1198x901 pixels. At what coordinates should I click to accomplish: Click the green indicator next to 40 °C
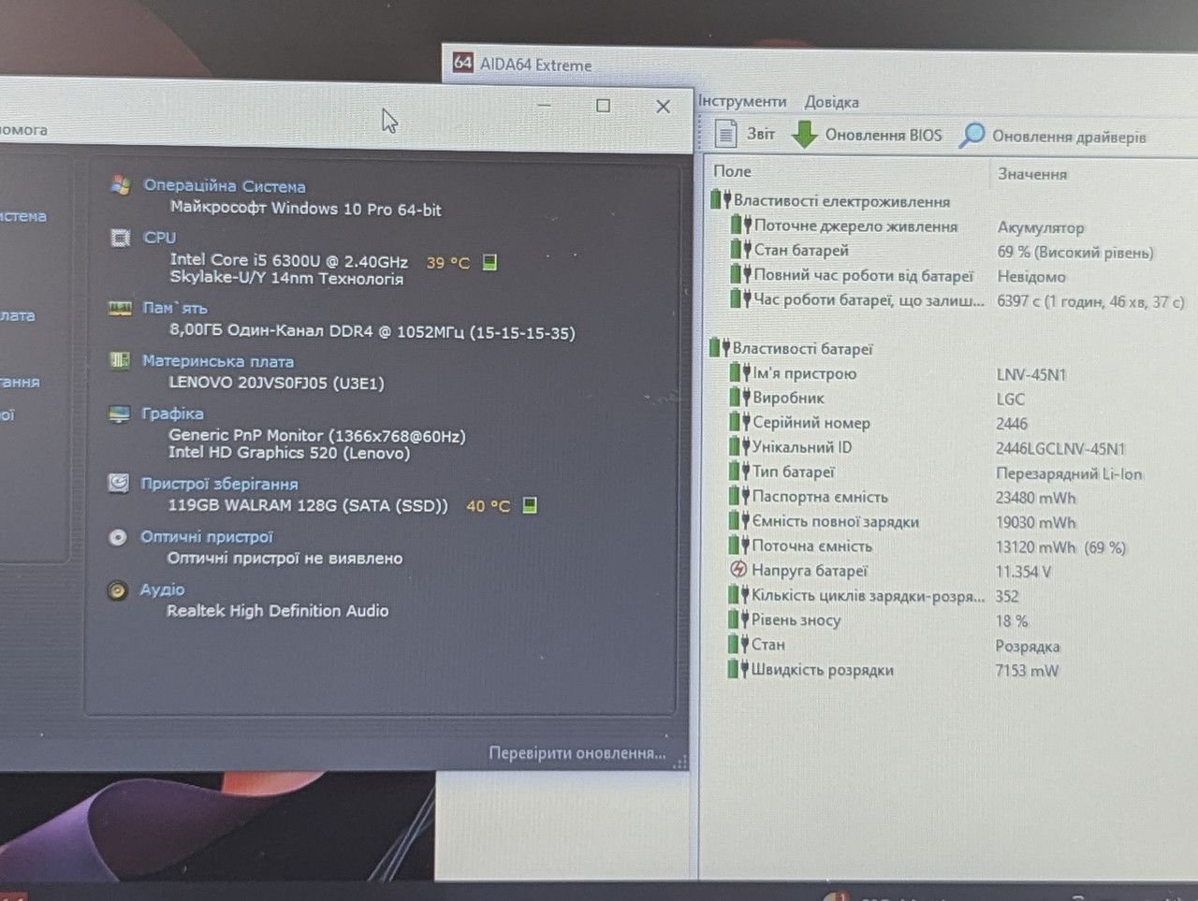point(530,505)
